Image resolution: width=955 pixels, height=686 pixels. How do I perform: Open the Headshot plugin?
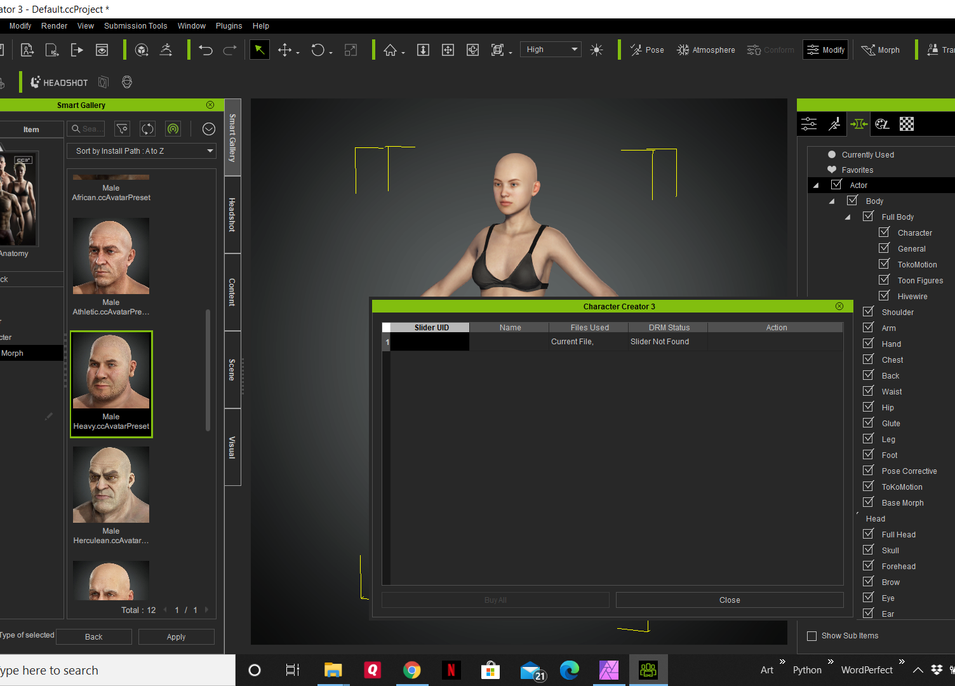[x=60, y=83]
